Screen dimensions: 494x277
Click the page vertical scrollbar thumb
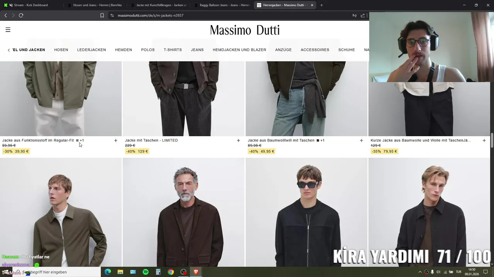click(492, 140)
